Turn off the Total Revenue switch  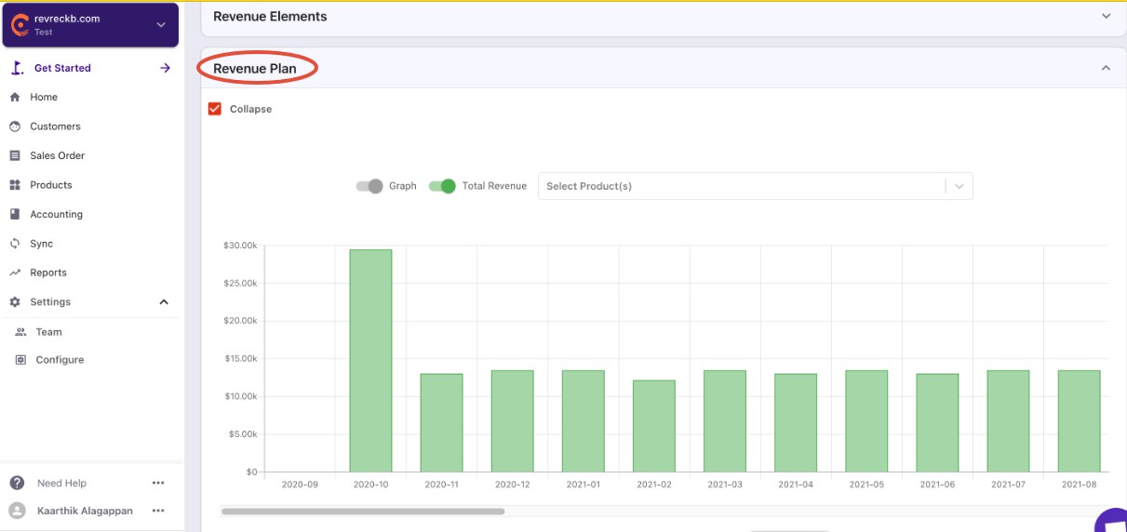pos(442,186)
